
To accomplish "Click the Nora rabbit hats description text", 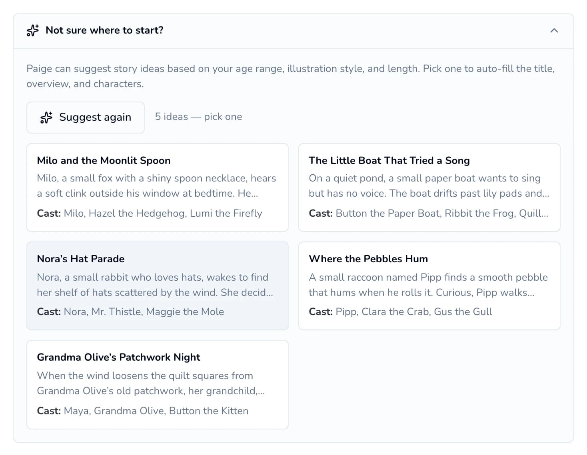I will [155, 285].
